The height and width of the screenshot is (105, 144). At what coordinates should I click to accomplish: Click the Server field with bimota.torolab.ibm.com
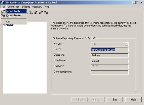click(x=110, y=50)
